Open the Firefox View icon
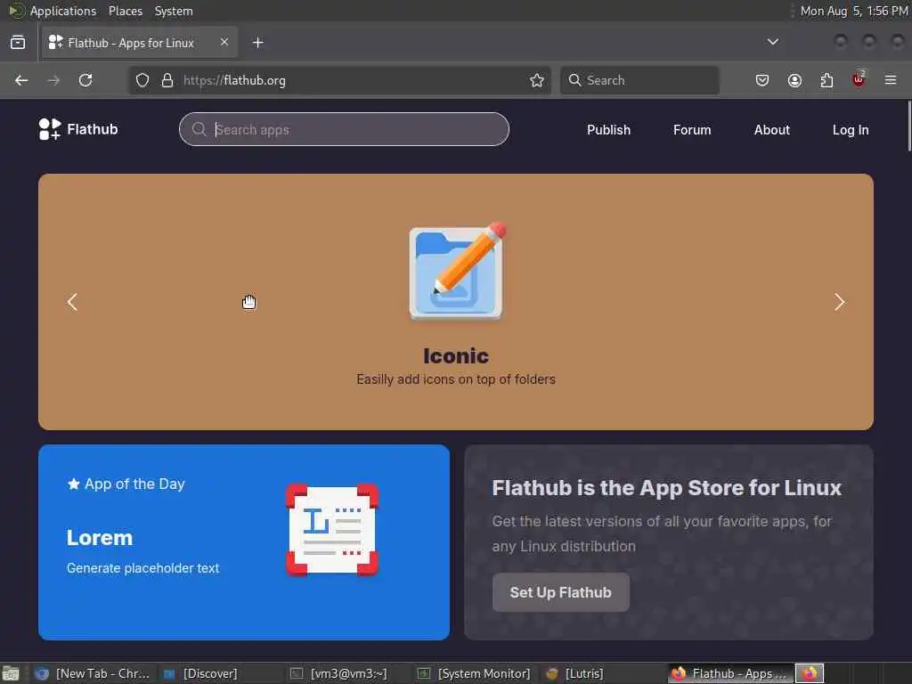 pyautogui.click(x=18, y=43)
